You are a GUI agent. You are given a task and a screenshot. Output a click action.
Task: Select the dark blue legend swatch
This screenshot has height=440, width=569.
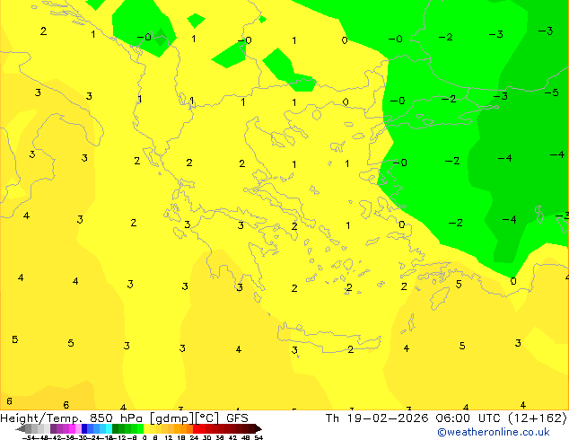click(84, 428)
